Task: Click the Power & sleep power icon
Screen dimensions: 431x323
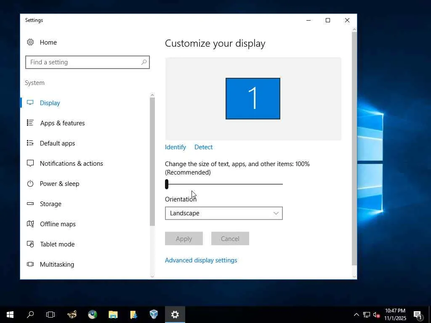Action: [30, 183]
